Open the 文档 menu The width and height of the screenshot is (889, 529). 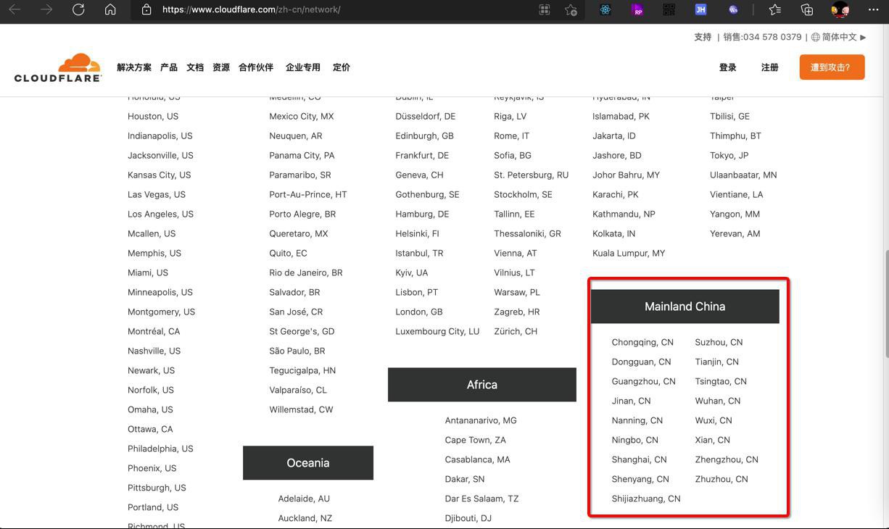(195, 67)
